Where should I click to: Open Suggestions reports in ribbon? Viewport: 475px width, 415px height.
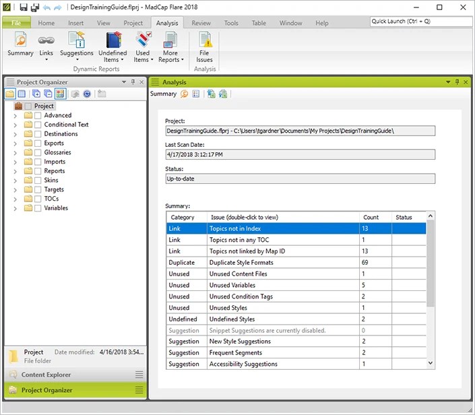(77, 46)
